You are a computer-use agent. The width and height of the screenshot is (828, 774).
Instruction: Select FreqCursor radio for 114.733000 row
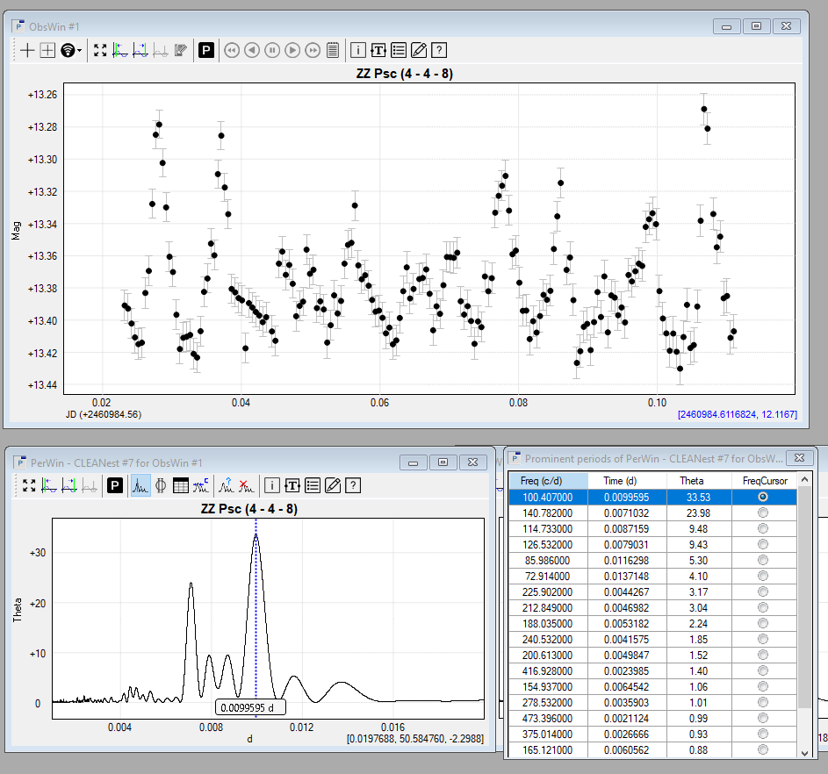(x=762, y=528)
